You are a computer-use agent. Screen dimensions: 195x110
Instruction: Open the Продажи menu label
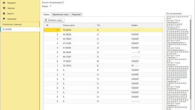(x=12, y=3)
